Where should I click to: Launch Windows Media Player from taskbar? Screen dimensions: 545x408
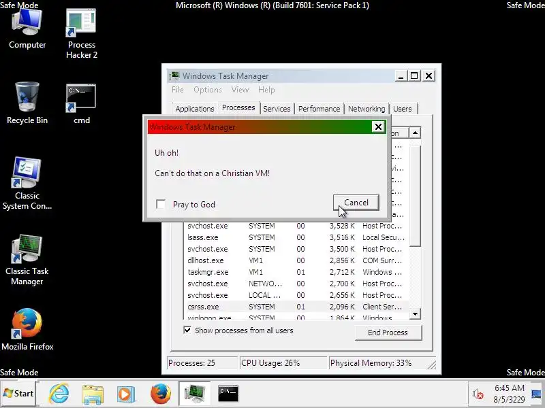pos(126,394)
